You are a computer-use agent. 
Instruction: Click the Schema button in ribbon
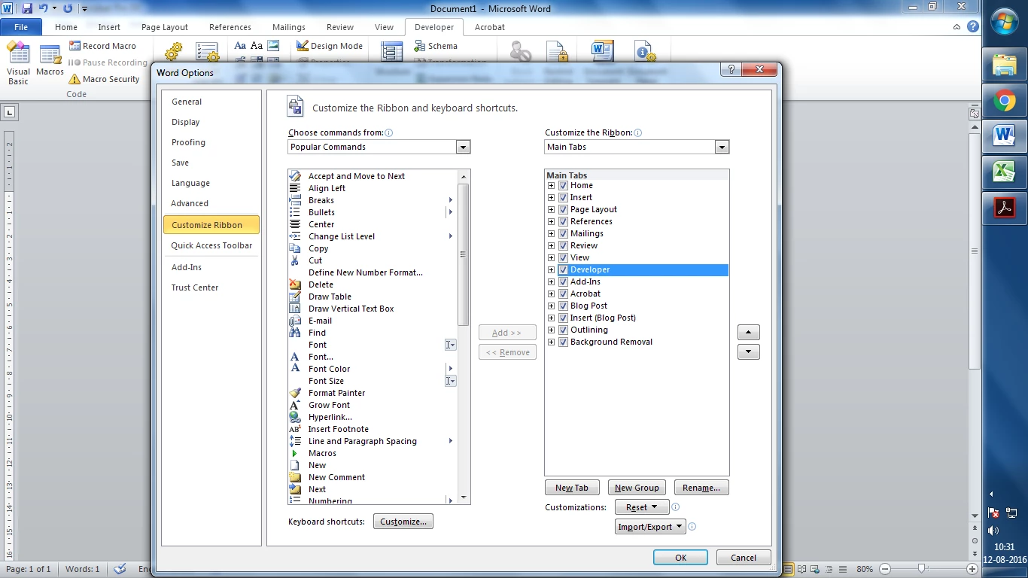click(x=436, y=46)
